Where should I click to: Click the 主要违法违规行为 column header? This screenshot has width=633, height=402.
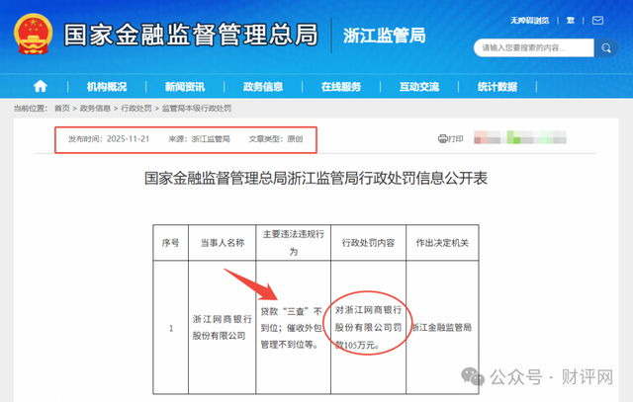(294, 243)
